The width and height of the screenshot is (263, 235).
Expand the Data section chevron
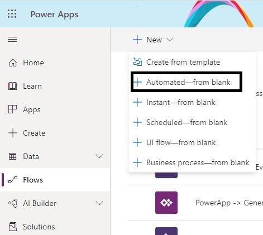[99, 156]
